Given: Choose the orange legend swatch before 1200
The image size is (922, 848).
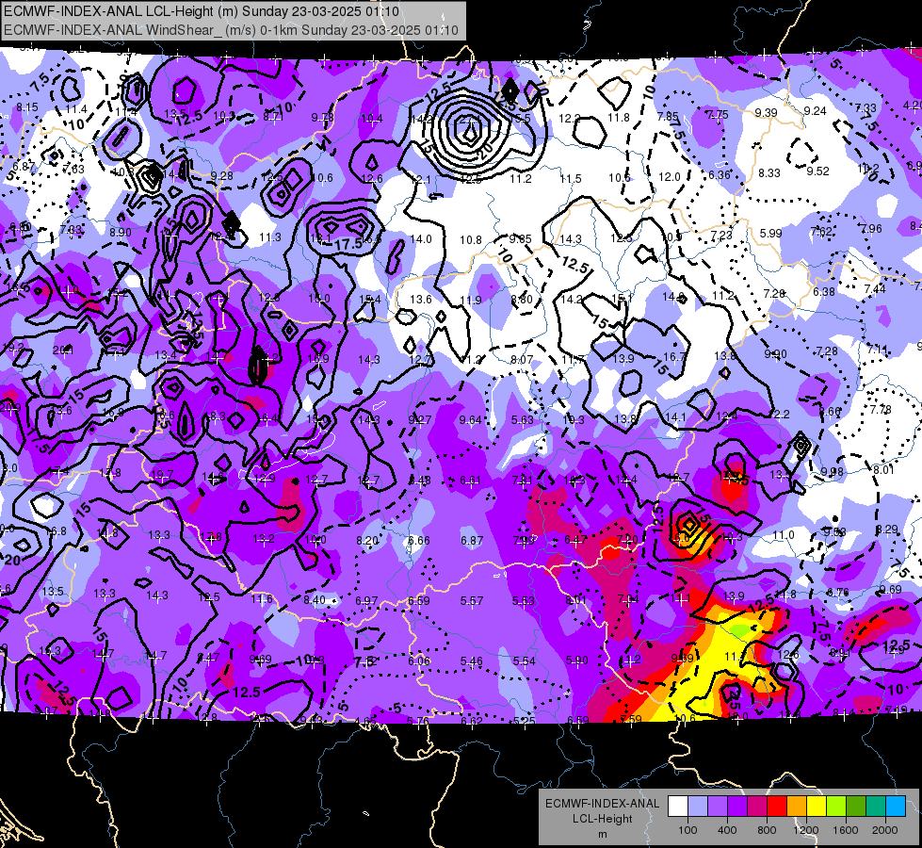Looking at the screenshot, I should (797, 807).
